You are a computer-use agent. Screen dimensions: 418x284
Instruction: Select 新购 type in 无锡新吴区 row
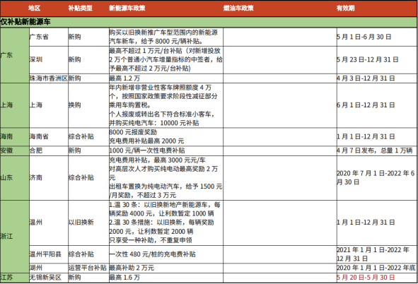point(88,278)
